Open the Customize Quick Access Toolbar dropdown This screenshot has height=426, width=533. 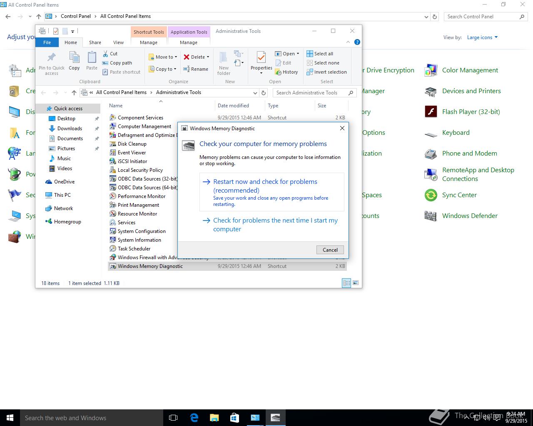coord(72,31)
